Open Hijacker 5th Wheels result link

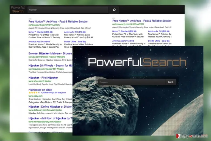[x=50, y=66]
